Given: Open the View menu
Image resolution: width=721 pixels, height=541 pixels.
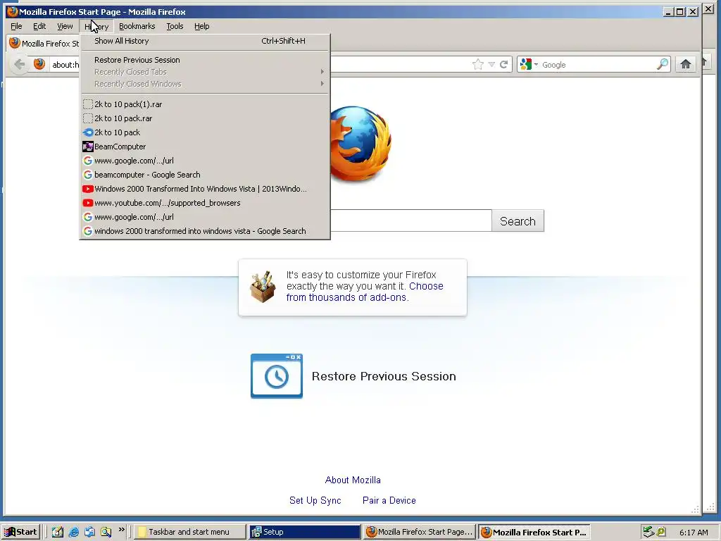Looking at the screenshot, I should (65, 26).
